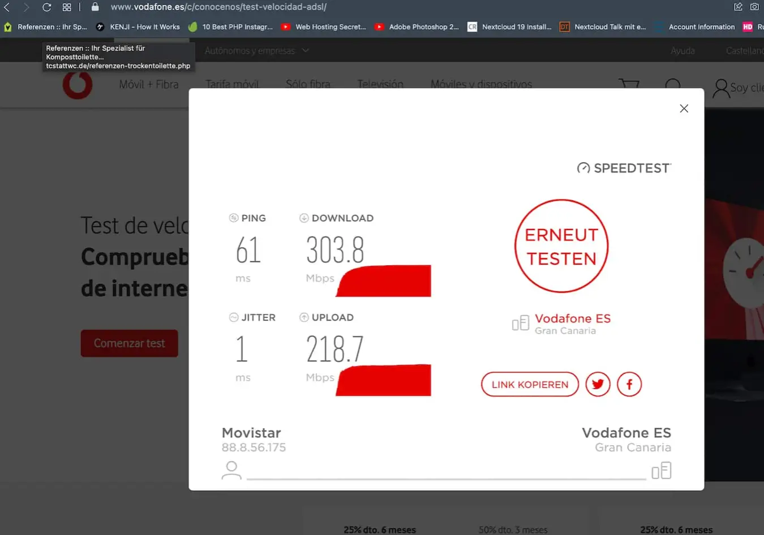This screenshot has height=535, width=764.
Task: Open the Adobe Photoshop 2... bookmark
Action: (x=417, y=27)
